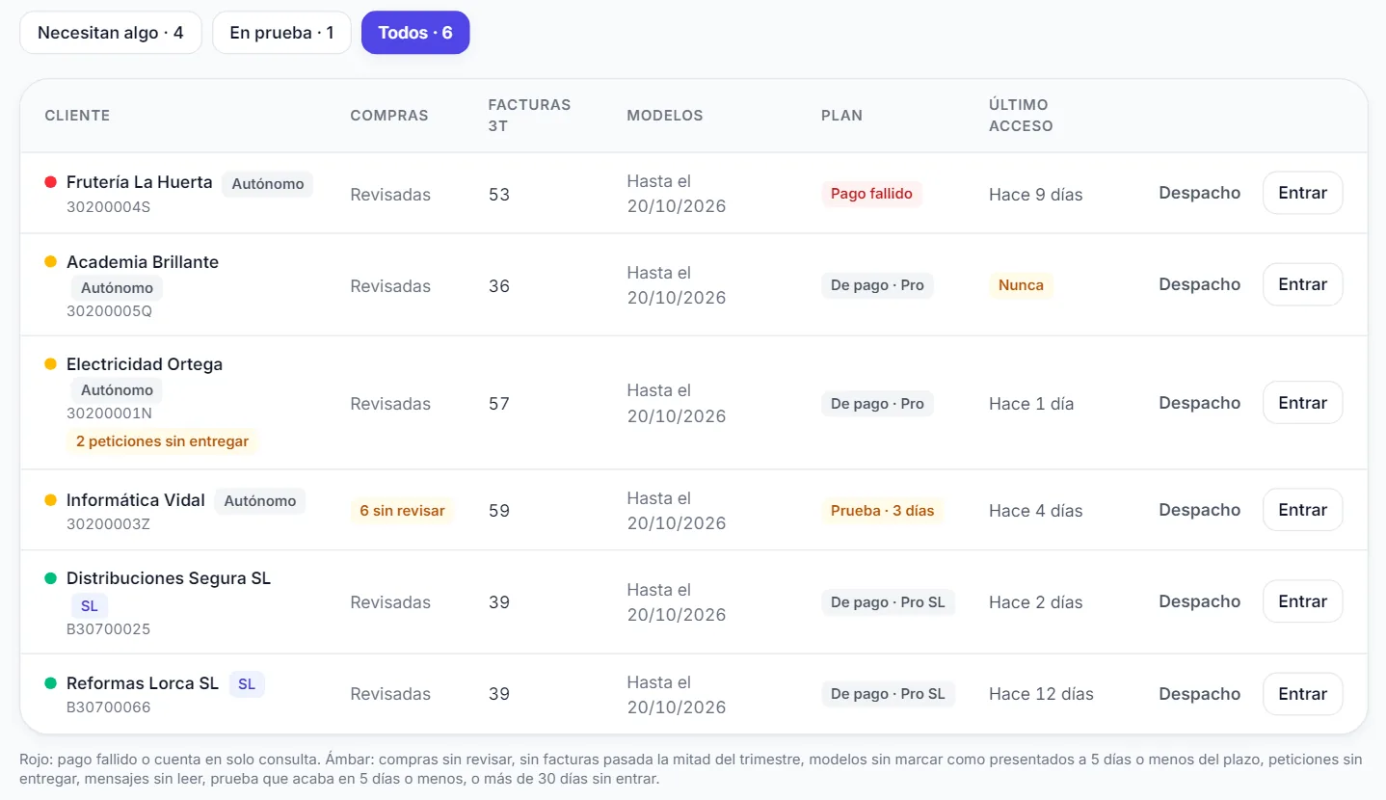
Task: Open Despacho for Informática Vidal
Action: [1199, 510]
